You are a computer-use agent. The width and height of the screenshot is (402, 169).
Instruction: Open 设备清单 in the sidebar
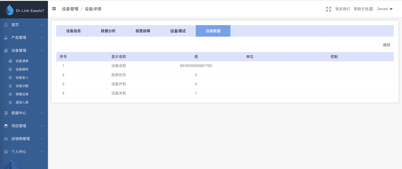click(x=22, y=61)
